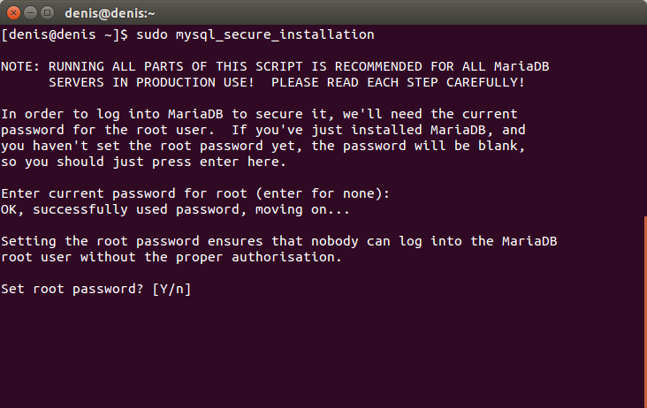Click the Set root password? [Y/n] prompt
Image resolution: width=647 pixels, height=408 pixels.
pos(96,289)
